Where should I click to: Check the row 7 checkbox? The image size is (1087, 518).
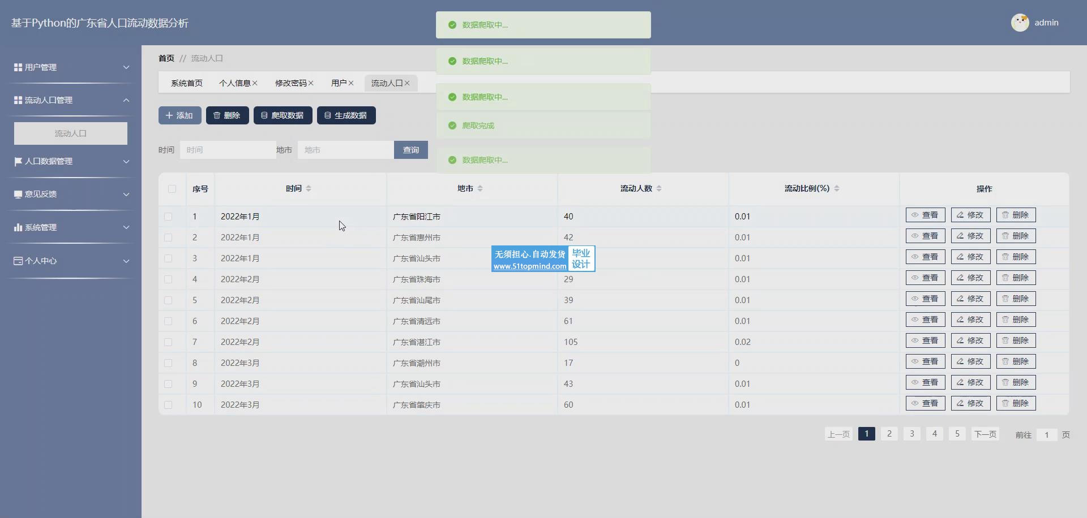click(168, 342)
